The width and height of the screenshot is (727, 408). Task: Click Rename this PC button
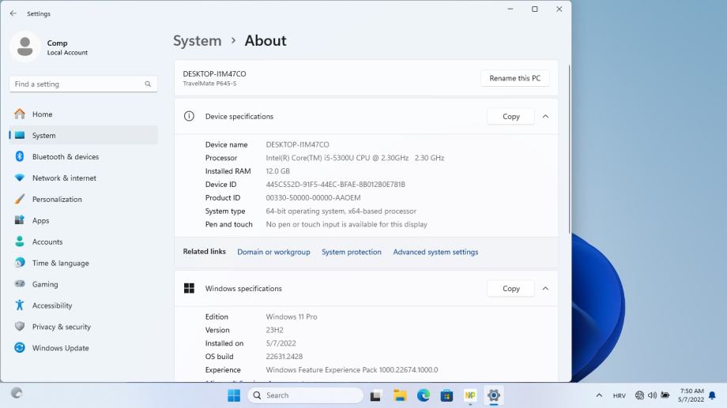pyautogui.click(x=514, y=78)
